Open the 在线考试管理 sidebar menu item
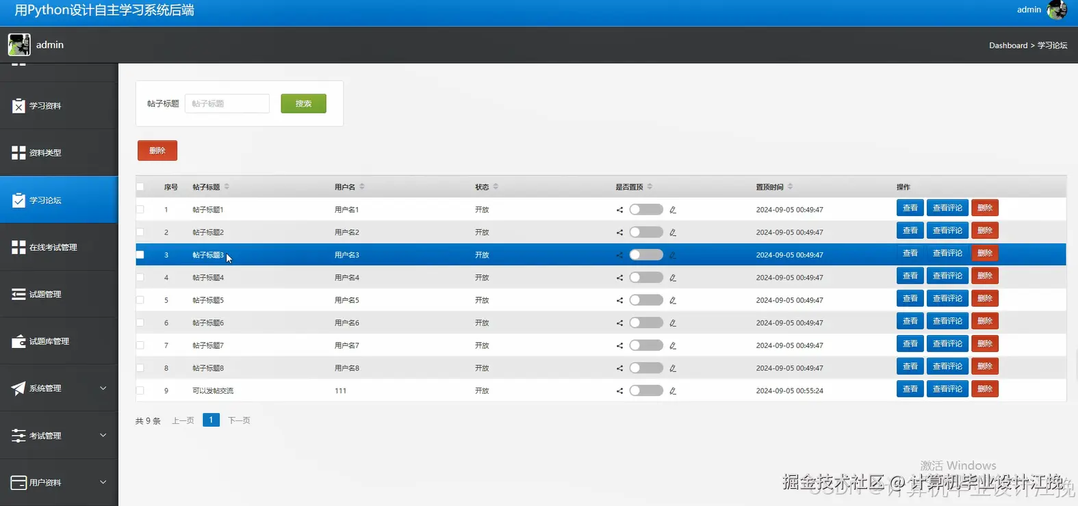Screen dimensions: 1078x506 (59, 247)
